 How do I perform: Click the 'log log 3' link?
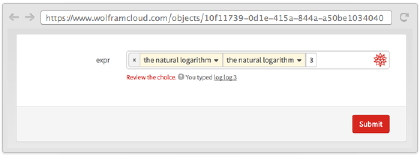225,78
